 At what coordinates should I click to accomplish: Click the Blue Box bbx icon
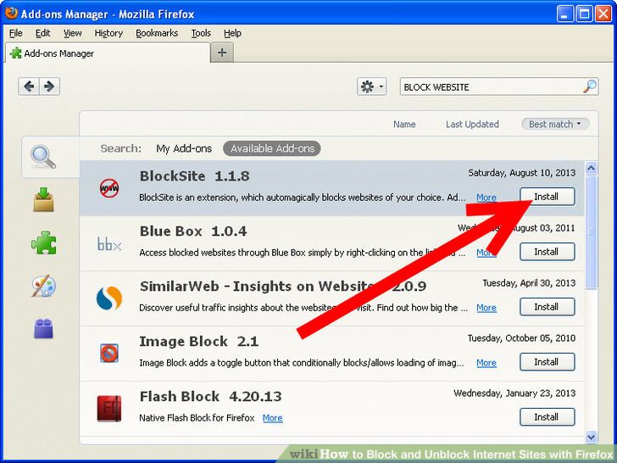(109, 244)
